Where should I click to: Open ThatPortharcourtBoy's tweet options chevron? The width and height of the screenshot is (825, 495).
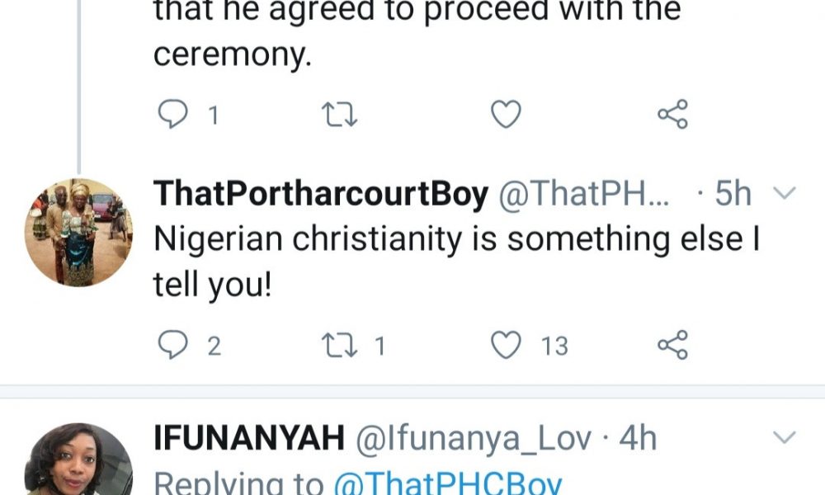coord(783,195)
